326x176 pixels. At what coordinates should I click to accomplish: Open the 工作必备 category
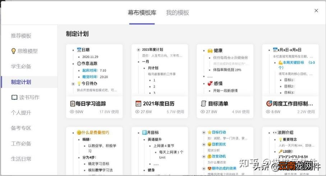(21, 144)
